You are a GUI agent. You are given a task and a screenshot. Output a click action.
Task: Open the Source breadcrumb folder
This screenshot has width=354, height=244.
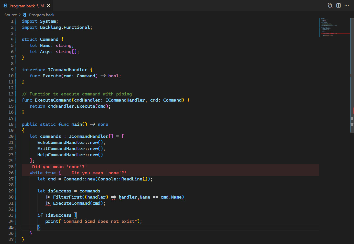[10, 15]
